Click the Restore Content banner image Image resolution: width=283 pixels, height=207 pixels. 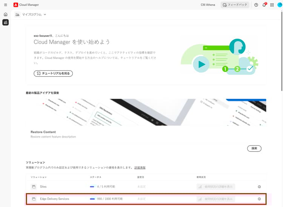click(x=146, y=112)
